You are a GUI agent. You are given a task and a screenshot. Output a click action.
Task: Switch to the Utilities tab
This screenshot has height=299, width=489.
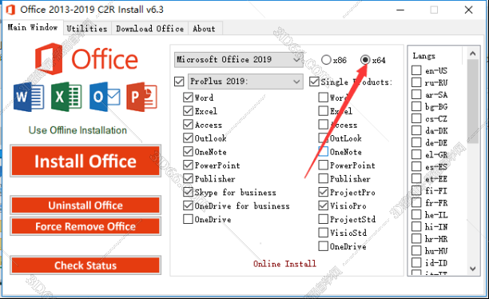pyautogui.click(x=87, y=29)
